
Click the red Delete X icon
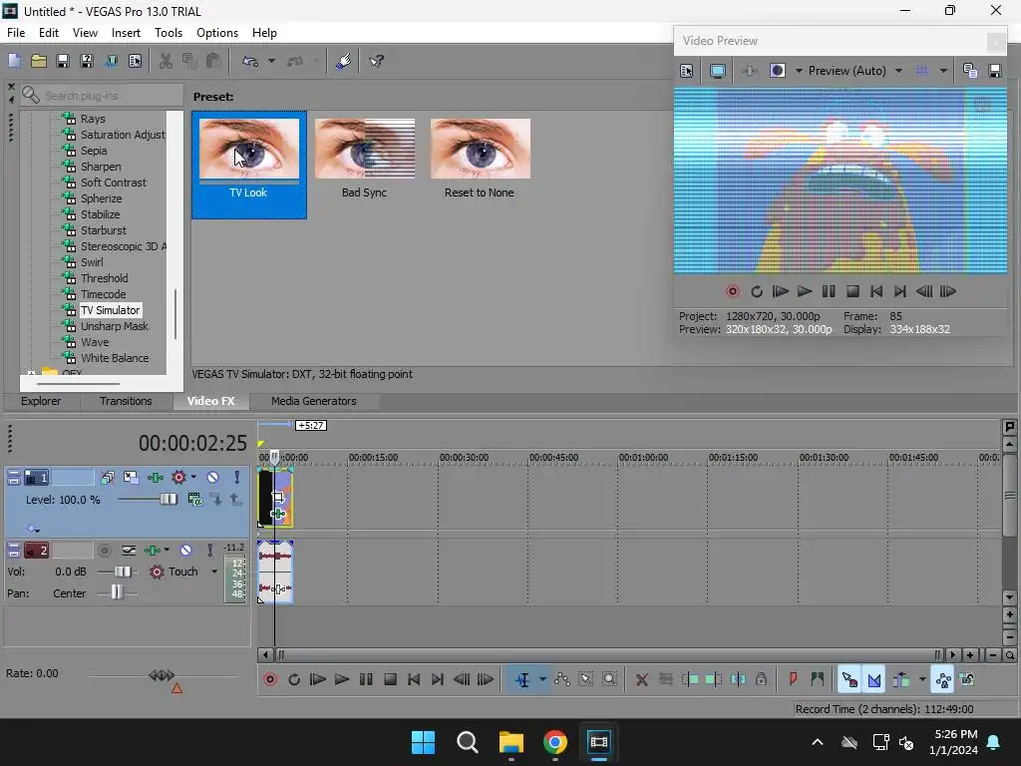(x=641, y=679)
